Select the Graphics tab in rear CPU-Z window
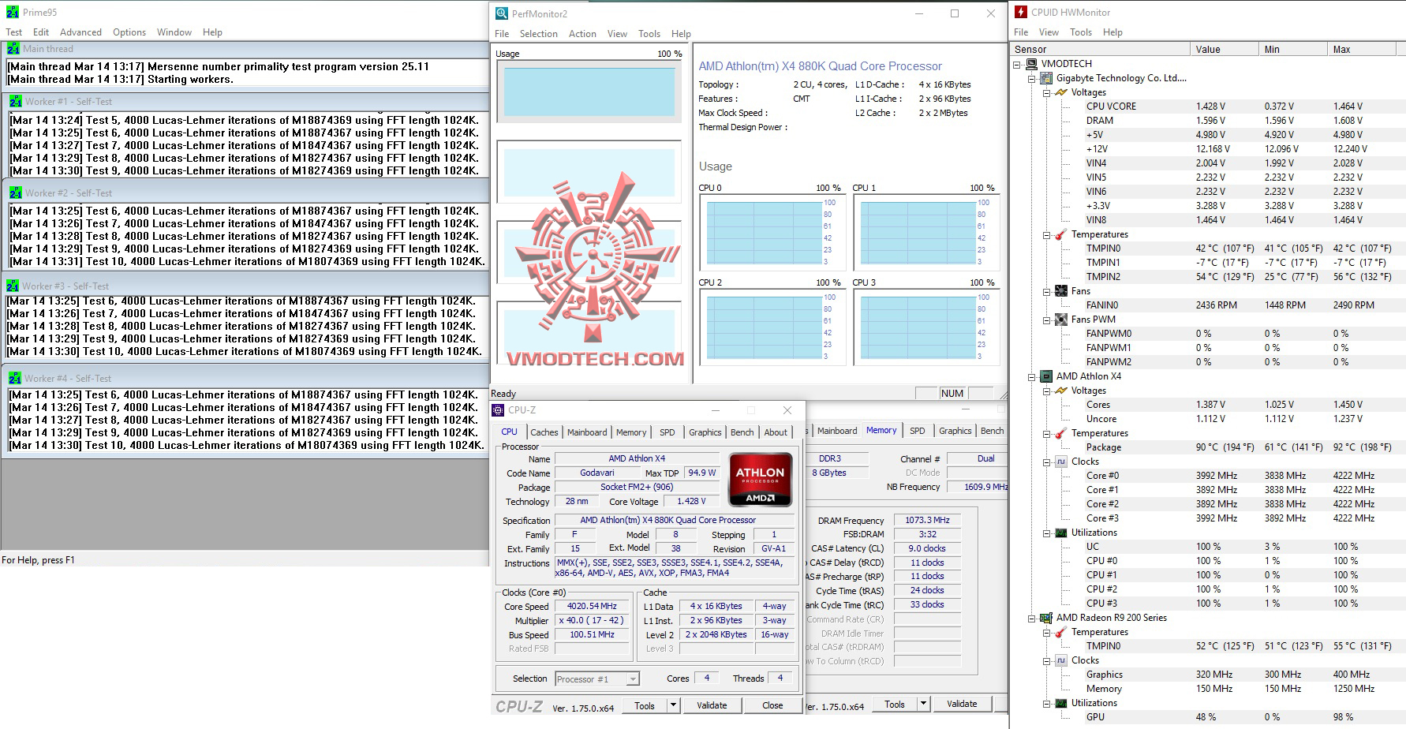 coord(955,431)
